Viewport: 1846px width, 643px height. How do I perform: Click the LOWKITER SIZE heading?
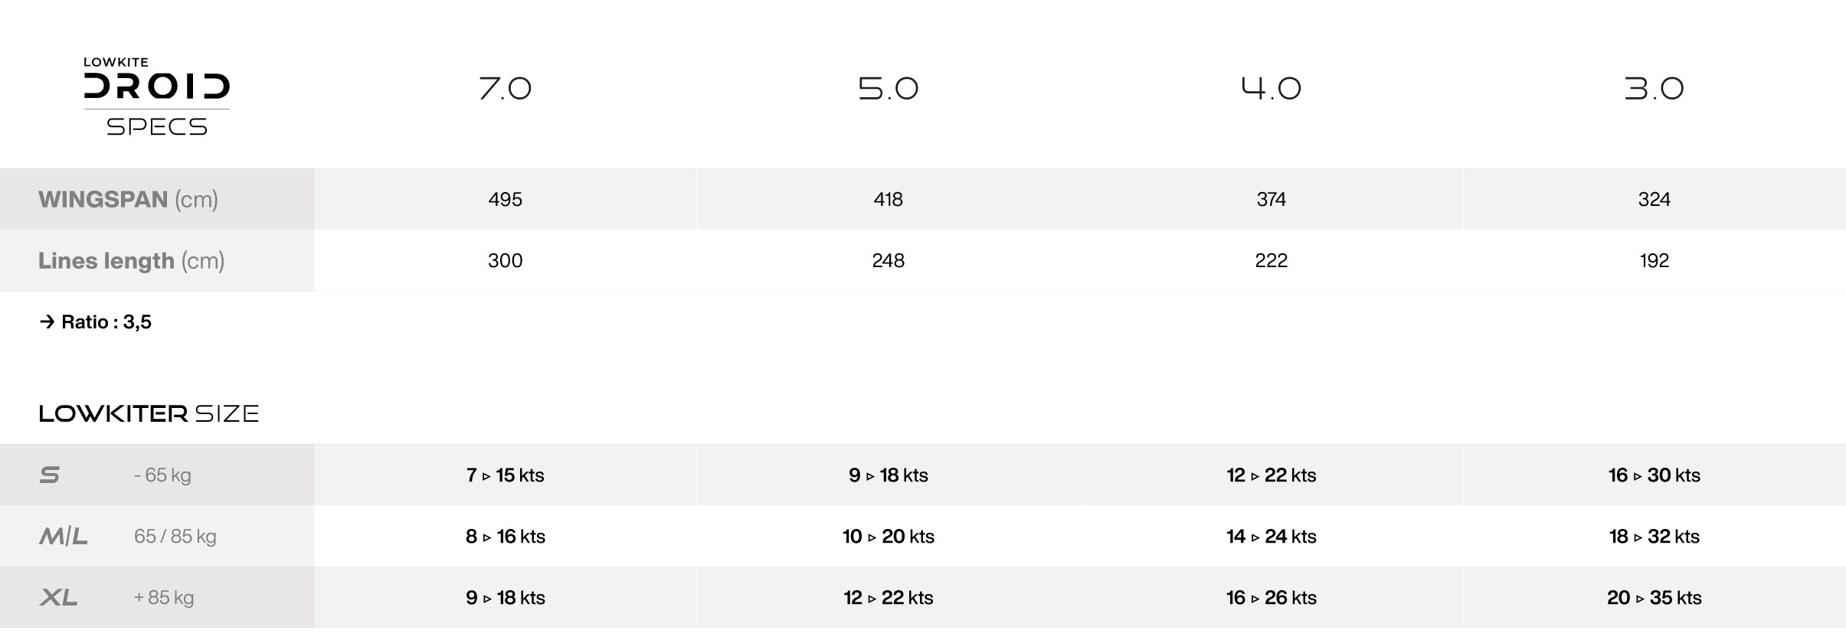pyautogui.click(x=149, y=414)
